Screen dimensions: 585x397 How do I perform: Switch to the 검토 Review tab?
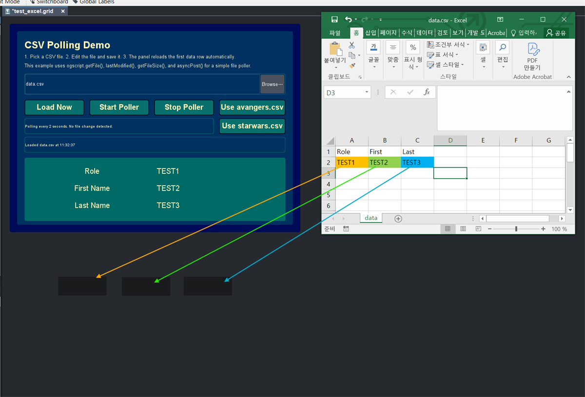pyautogui.click(x=442, y=33)
